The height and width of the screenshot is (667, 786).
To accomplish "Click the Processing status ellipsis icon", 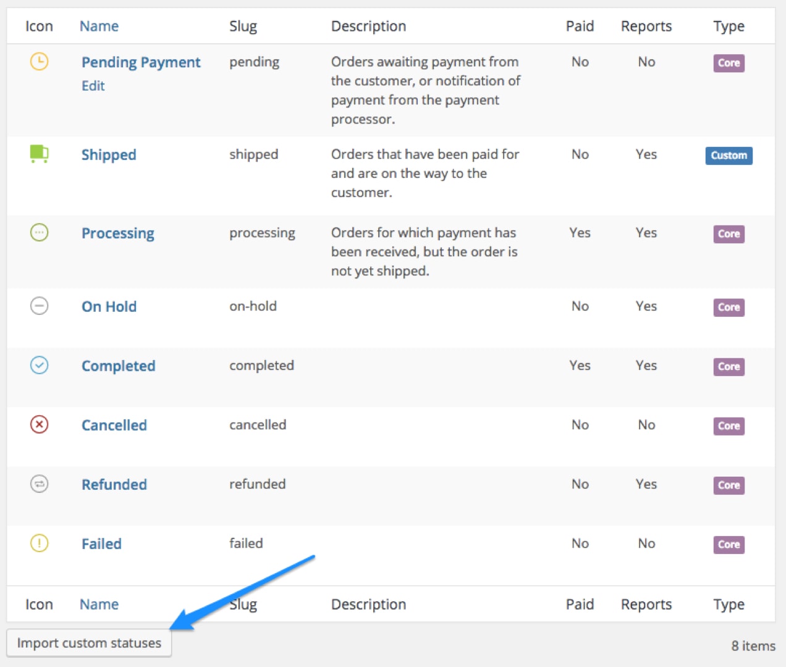I will click(x=39, y=233).
